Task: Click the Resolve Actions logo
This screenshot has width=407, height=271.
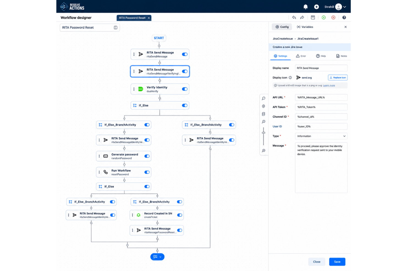Action: (72, 7)
